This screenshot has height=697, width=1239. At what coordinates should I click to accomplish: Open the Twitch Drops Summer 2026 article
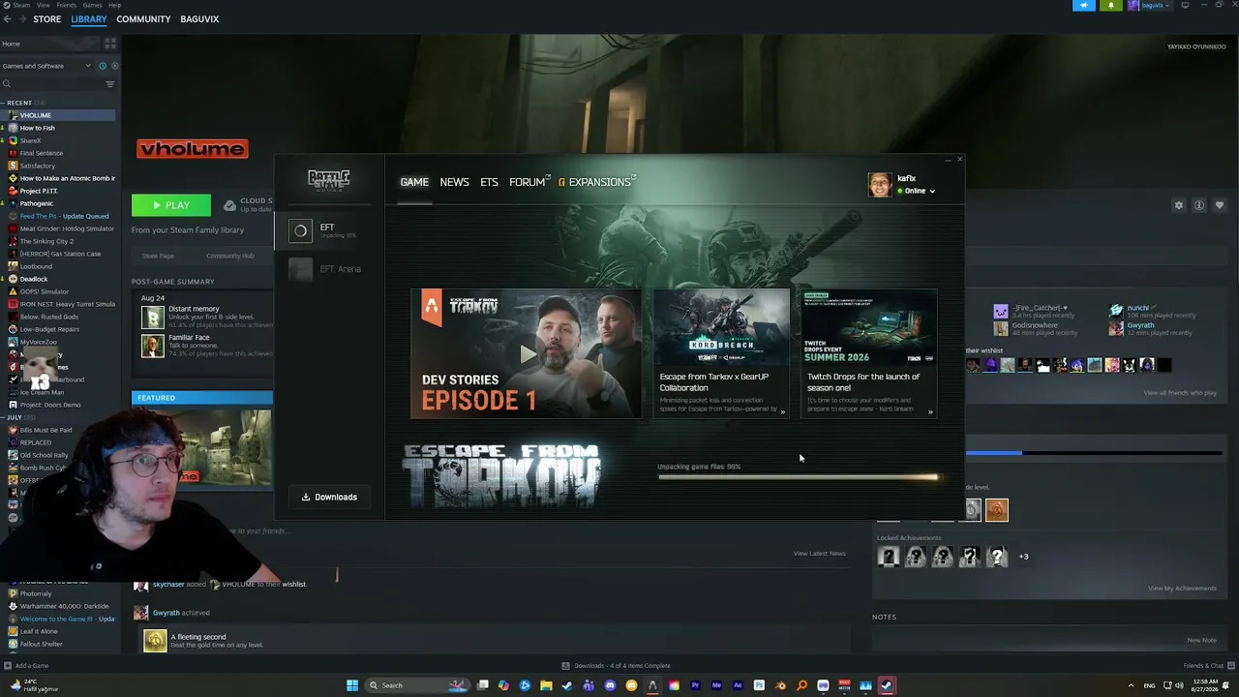[x=868, y=353]
